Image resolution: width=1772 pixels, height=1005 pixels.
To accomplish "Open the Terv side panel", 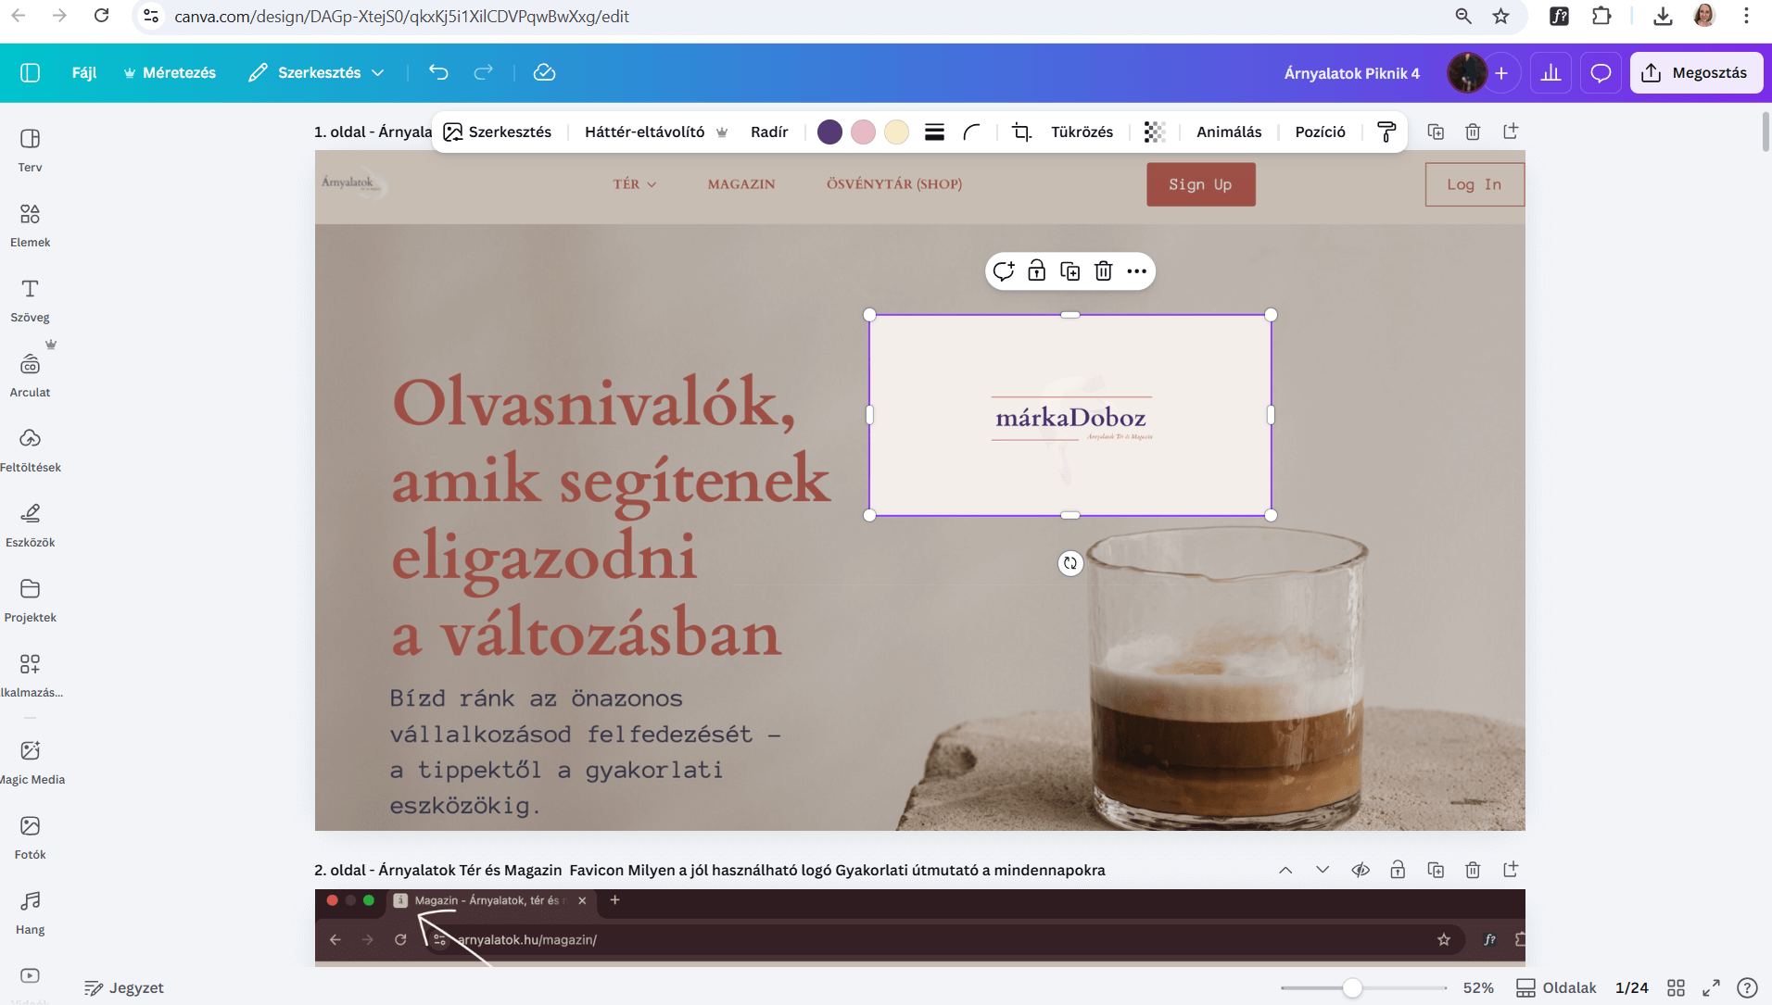I will [30, 150].
